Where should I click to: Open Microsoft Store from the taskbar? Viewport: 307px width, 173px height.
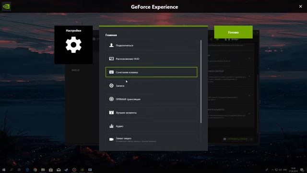click(51, 170)
